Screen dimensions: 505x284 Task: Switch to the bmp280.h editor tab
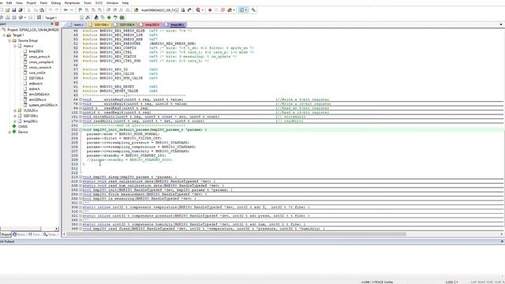click(x=149, y=24)
